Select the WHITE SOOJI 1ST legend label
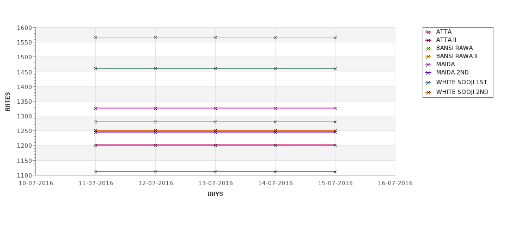531x233 pixels. point(462,82)
